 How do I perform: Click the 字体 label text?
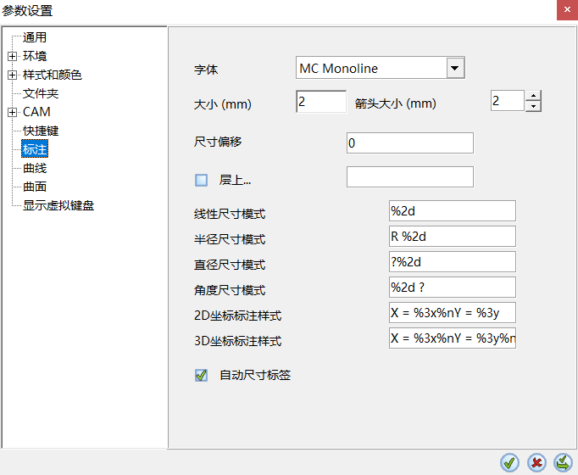206,70
